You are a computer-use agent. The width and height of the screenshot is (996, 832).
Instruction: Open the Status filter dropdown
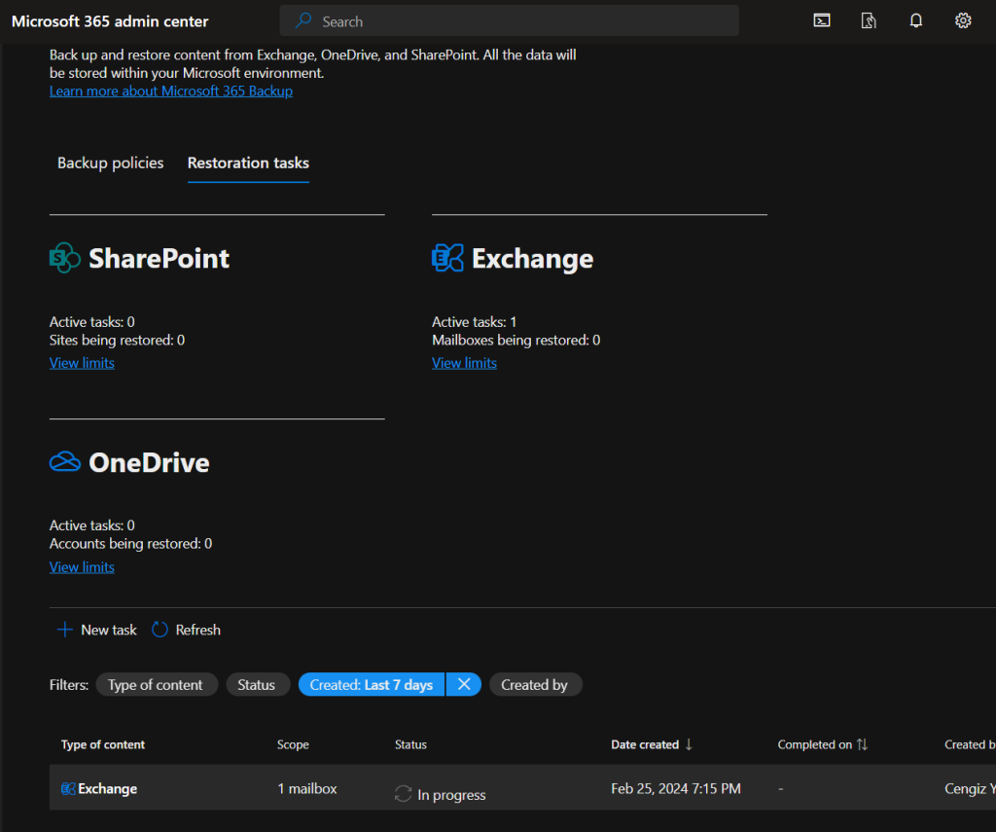pos(257,684)
